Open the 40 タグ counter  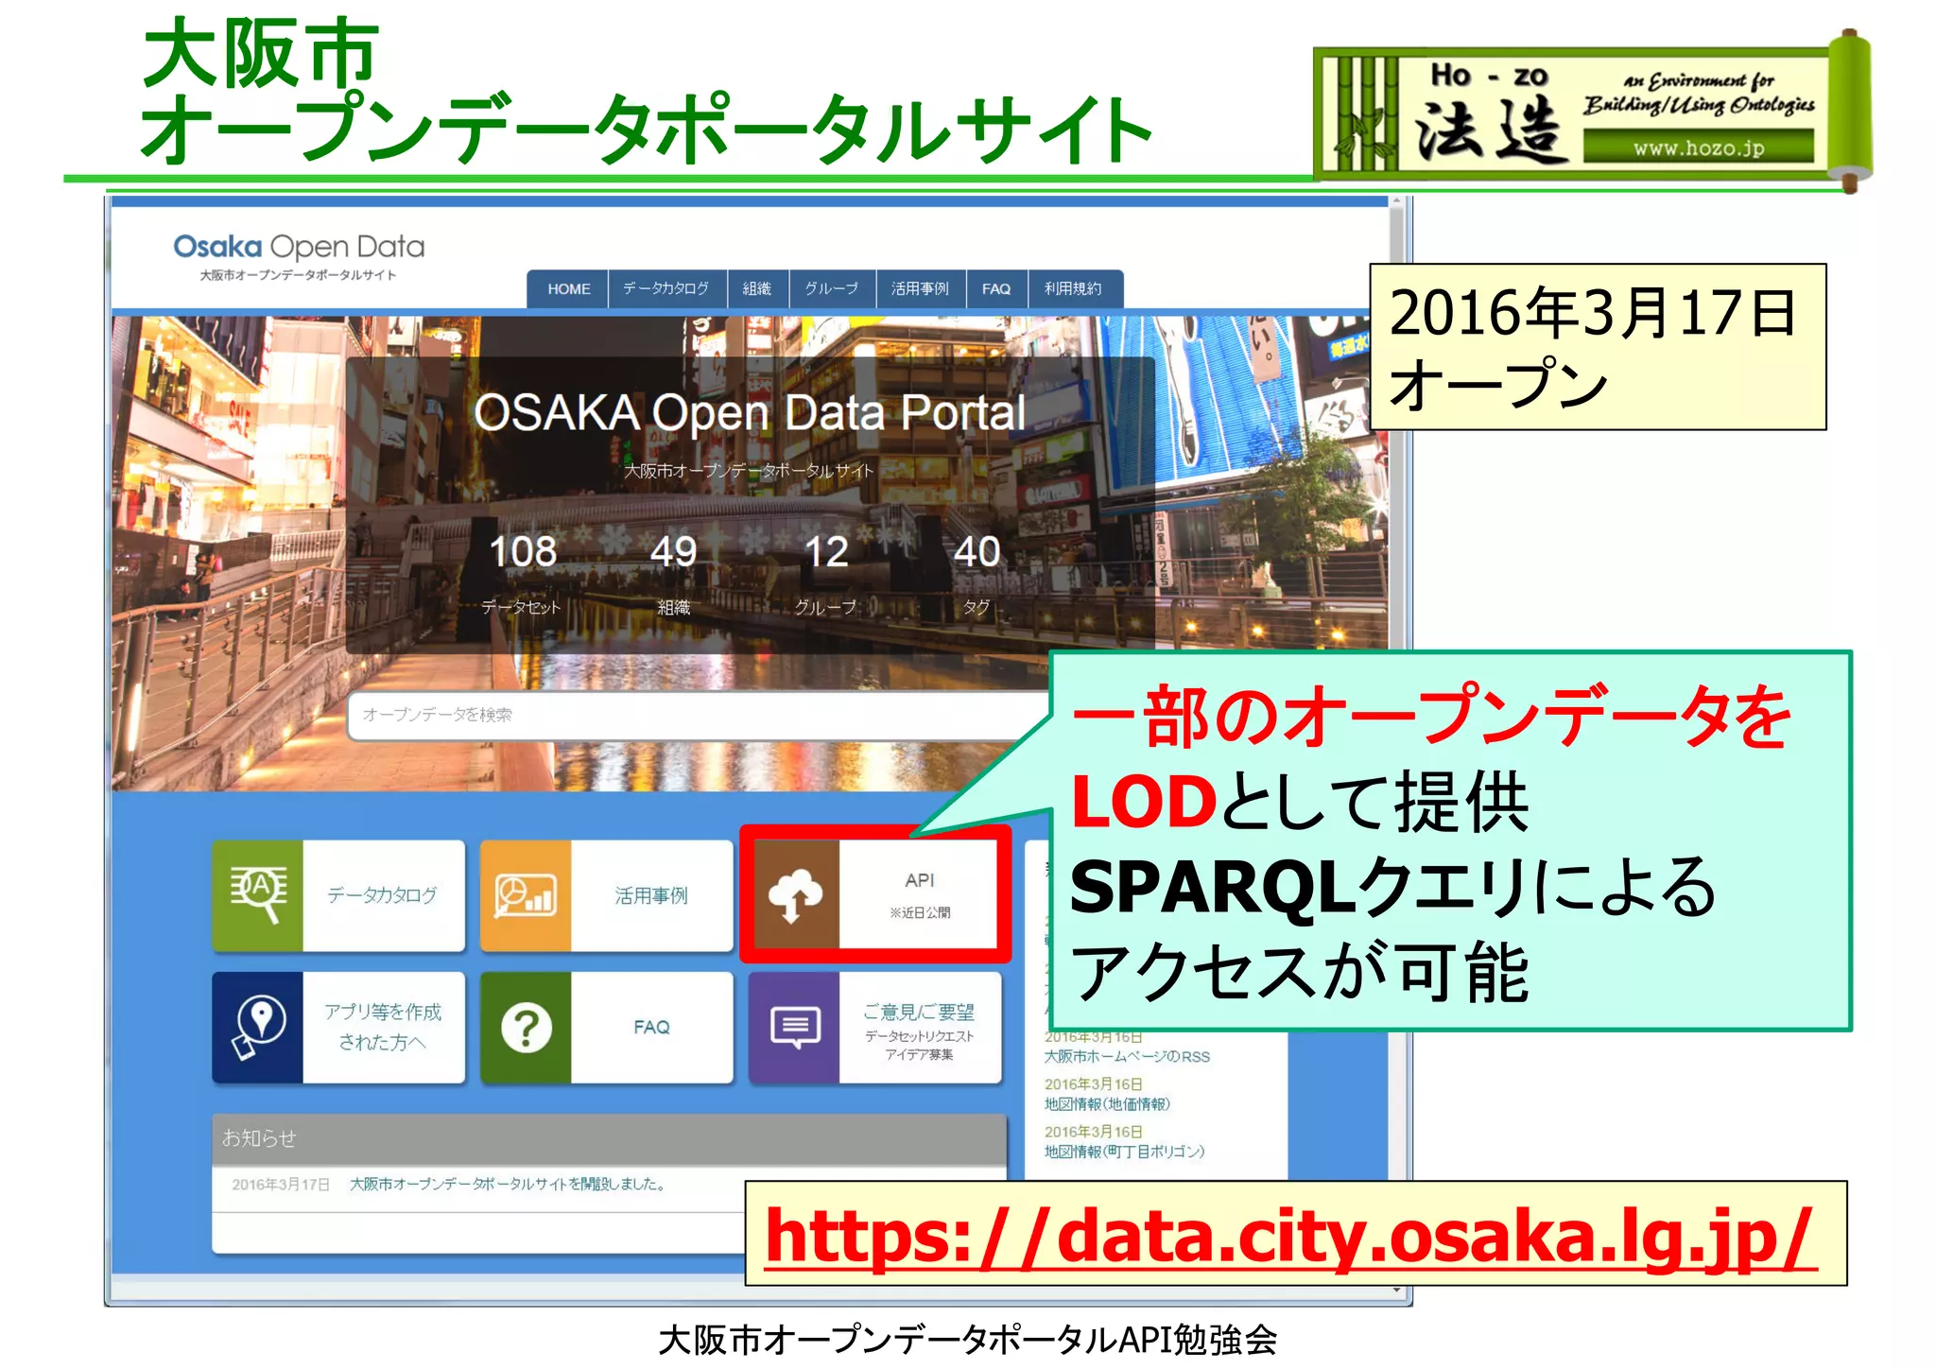tap(977, 574)
